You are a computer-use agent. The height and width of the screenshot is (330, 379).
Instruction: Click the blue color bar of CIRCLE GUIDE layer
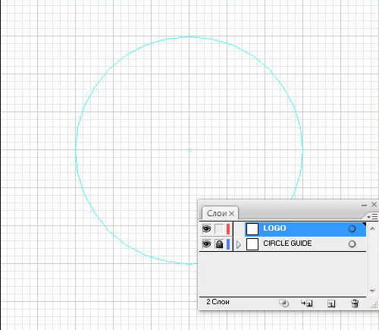(x=228, y=244)
